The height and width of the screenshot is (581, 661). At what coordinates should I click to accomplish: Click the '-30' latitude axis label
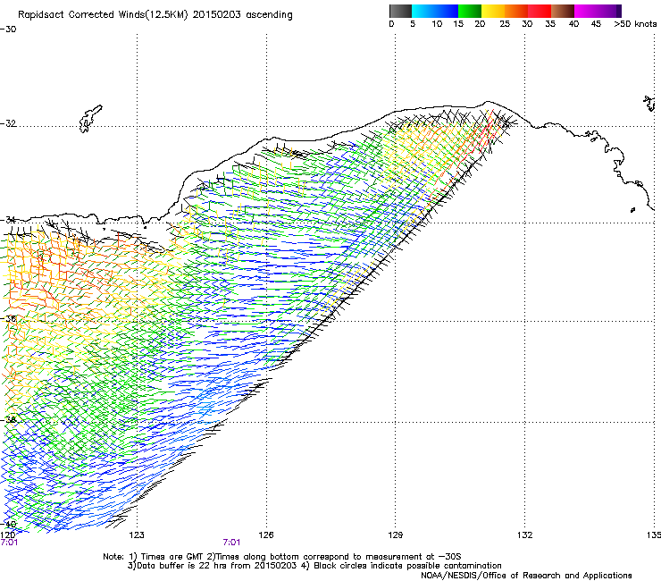point(8,29)
